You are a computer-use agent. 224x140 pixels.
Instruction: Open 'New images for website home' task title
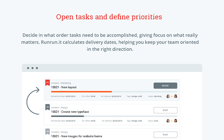pos(76,136)
